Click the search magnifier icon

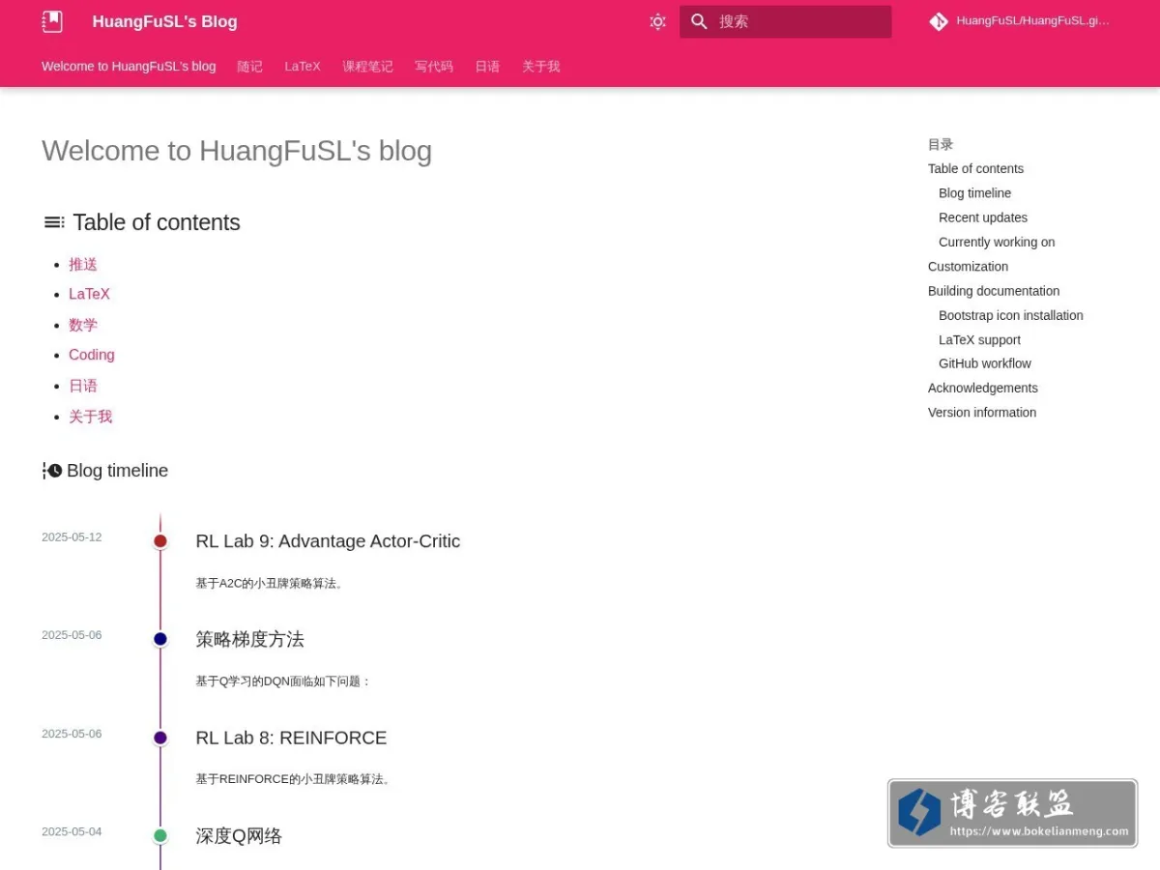[699, 21]
